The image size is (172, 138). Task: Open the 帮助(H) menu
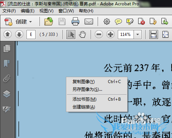(x=86, y=11)
